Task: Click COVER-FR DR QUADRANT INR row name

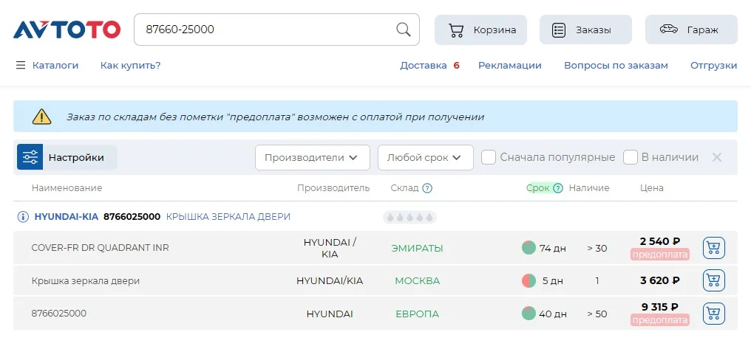Action: tap(100, 248)
